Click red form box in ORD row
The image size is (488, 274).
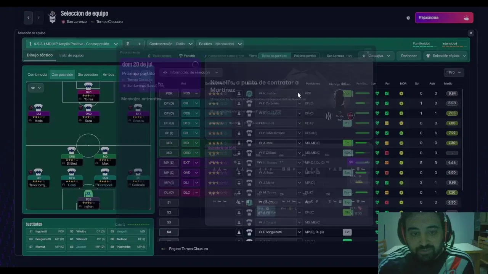coord(387,153)
